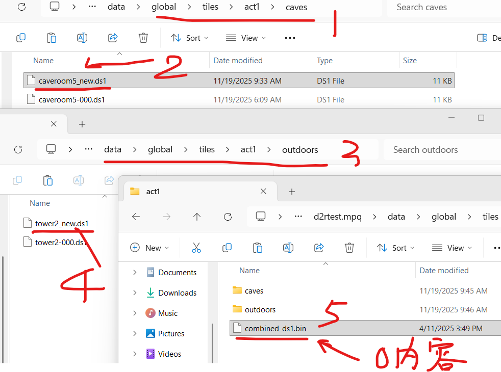Screen dimensions: 501x372
Task: Expand Downloads in navigation pane
Action: (135, 293)
